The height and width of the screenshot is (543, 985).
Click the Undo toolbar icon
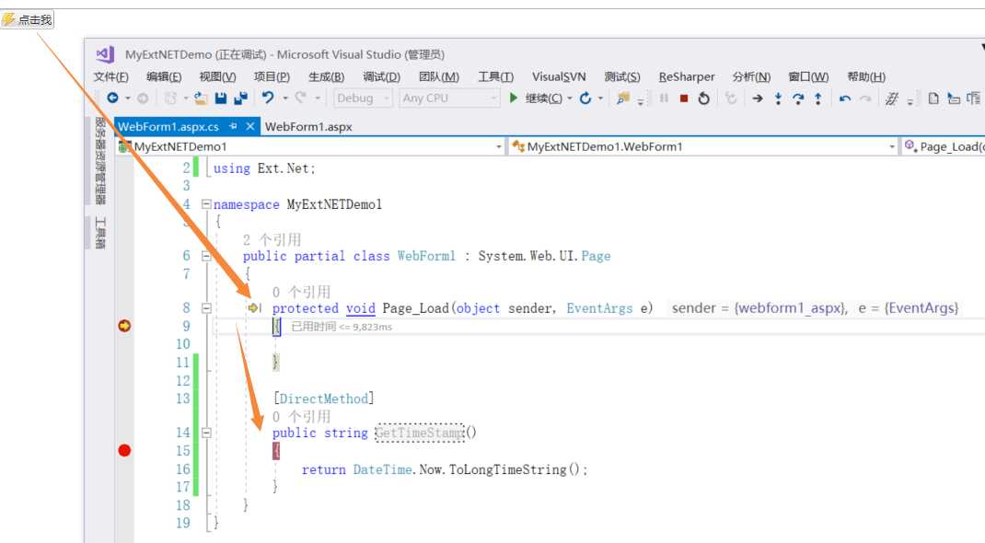[268, 98]
